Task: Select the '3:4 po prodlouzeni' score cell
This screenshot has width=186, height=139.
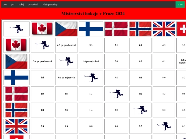Action: (42, 61)
